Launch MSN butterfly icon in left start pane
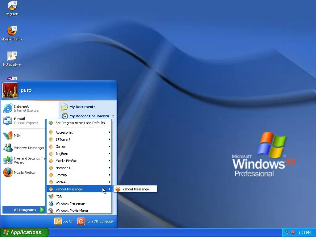This screenshot has width=316, height=237. pos(8,135)
